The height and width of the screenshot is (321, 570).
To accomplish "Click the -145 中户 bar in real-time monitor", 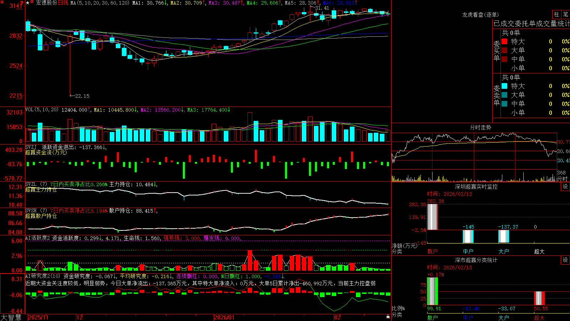I will [468, 236].
